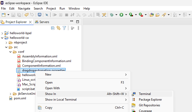The width and height of the screenshot is (192, 112).
Task: Click the Undo arrow toolbar icon
Action: click(26, 15)
